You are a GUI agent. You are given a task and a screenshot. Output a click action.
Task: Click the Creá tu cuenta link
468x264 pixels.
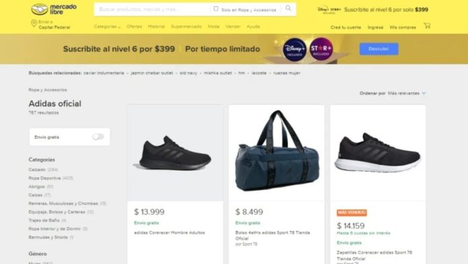346,27
